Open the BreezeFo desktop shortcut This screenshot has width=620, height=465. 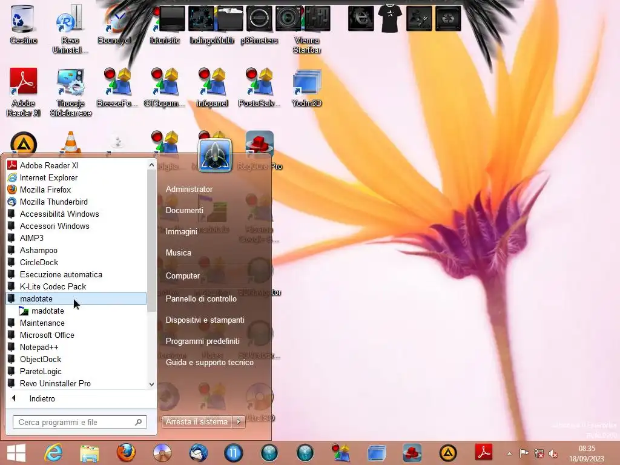click(x=117, y=87)
